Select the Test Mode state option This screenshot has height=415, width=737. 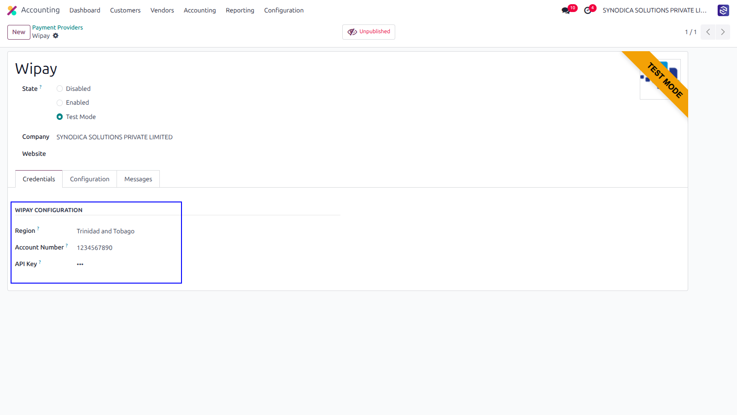click(59, 117)
